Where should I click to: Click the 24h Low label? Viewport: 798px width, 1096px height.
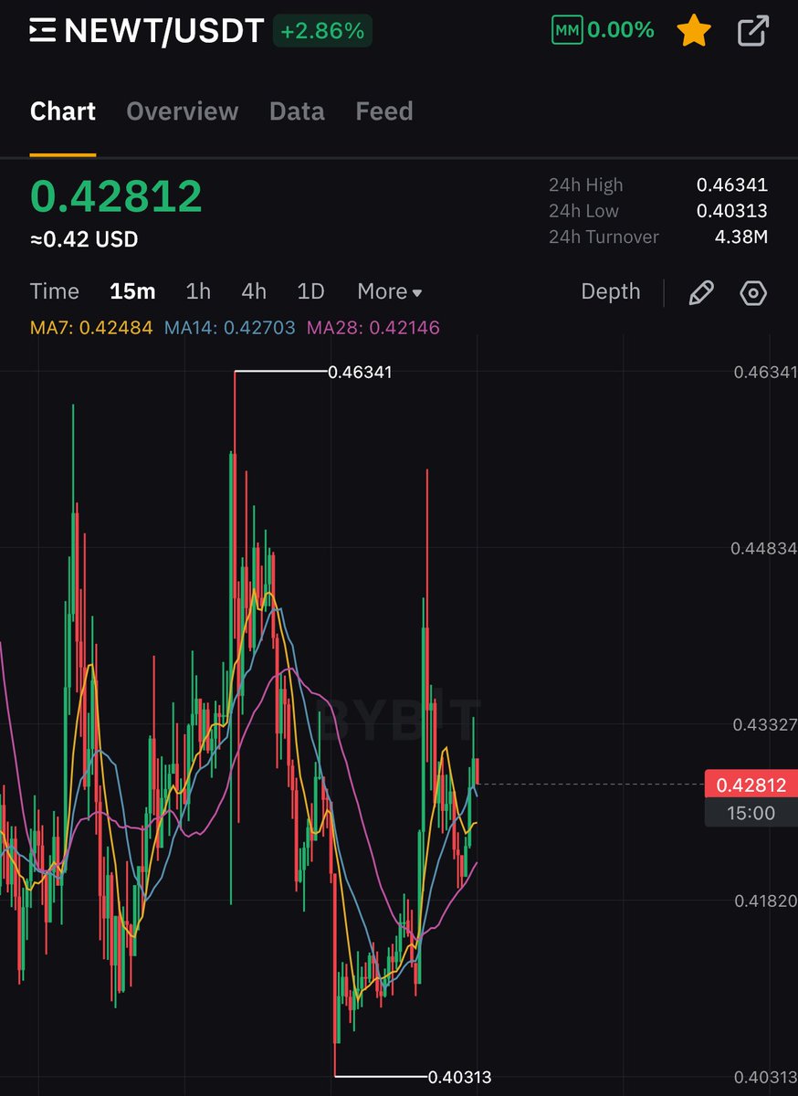[583, 211]
